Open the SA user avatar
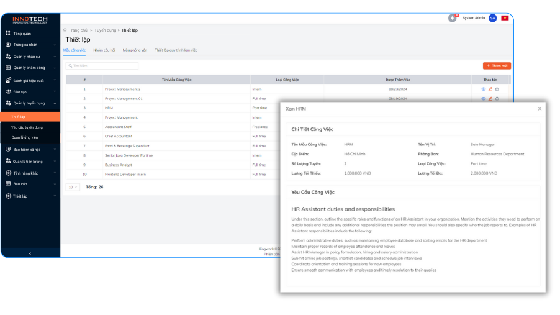560x315 pixels. pos(492,18)
